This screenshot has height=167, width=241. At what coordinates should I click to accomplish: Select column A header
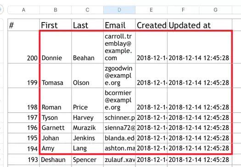pos(23,10)
